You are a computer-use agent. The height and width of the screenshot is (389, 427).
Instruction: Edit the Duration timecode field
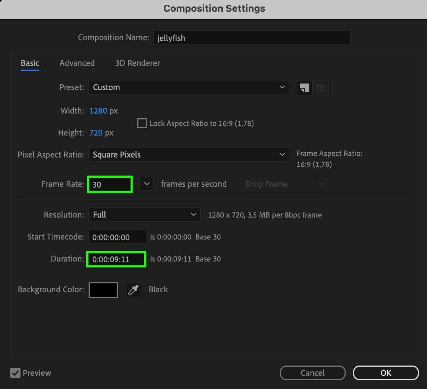pos(116,259)
